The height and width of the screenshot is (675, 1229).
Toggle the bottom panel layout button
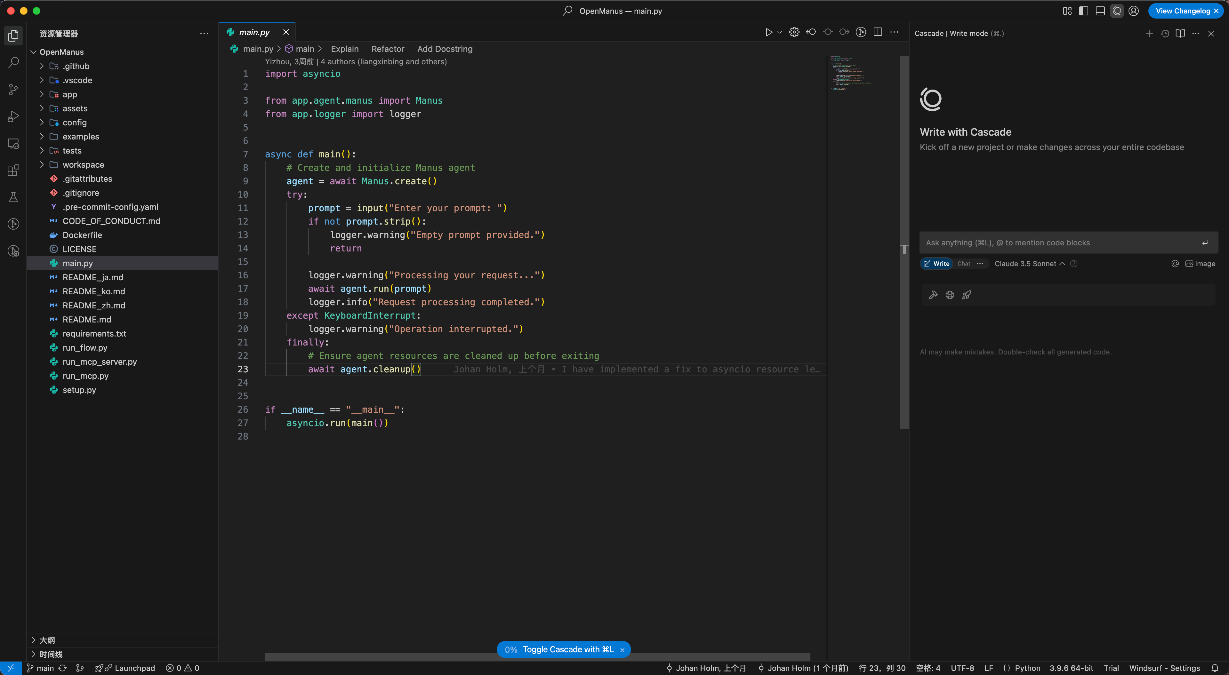(1100, 11)
